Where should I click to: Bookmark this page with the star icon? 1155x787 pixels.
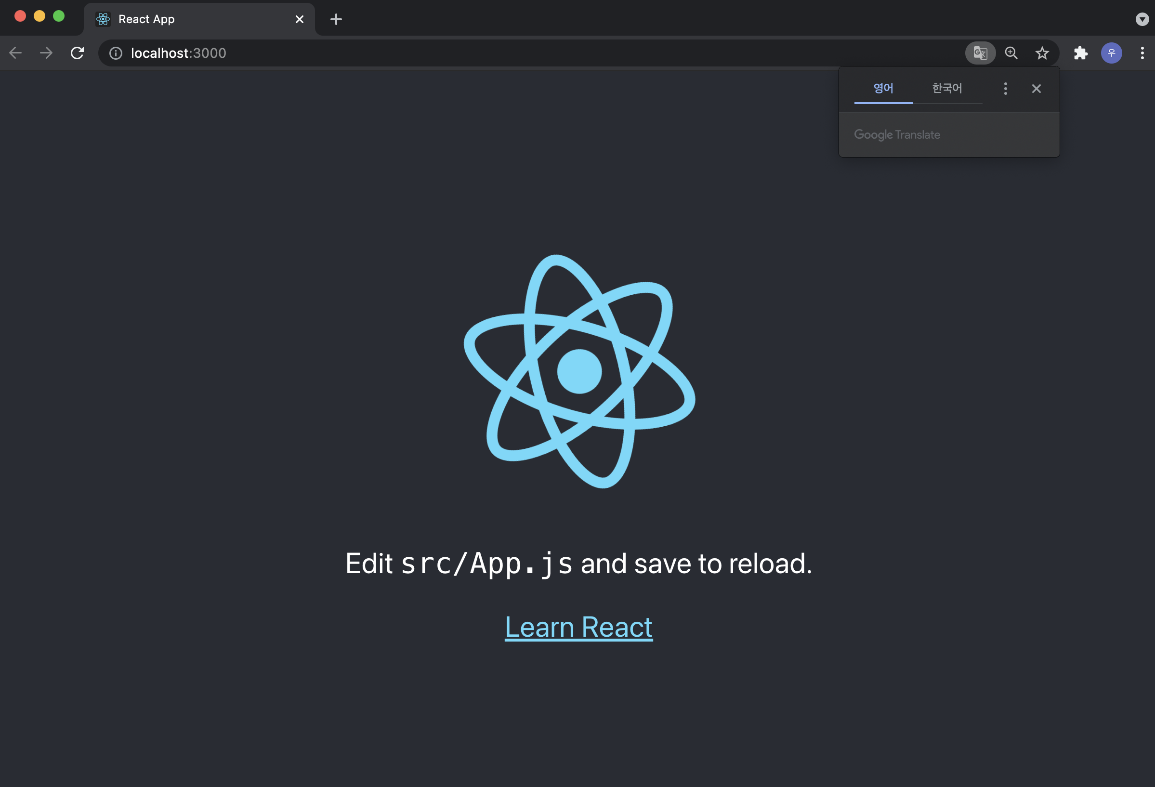tap(1042, 53)
